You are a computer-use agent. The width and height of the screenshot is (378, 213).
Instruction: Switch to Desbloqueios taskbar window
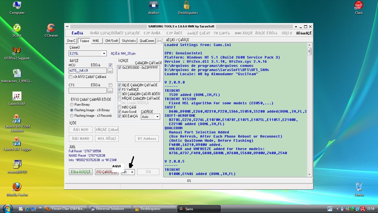pos(154,209)
